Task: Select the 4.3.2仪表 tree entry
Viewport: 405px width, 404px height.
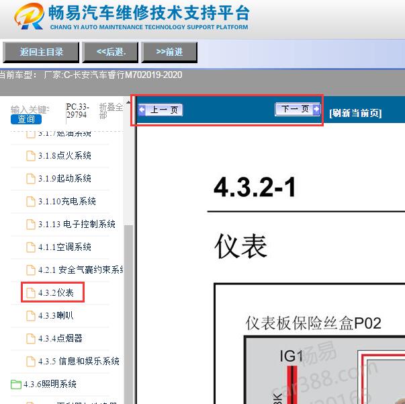Action: (x=56, y=292)
